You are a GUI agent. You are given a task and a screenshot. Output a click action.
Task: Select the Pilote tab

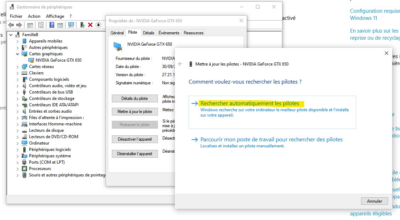(133, 32)
